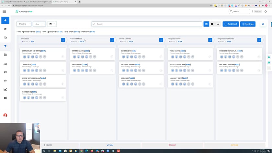The image size is (272, 153).
Task: Open Chrome from the Windows taskbar
Action: click(x=81, y=151)
